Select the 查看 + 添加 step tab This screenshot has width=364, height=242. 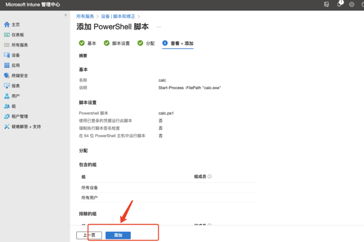[x=178, y=43]
